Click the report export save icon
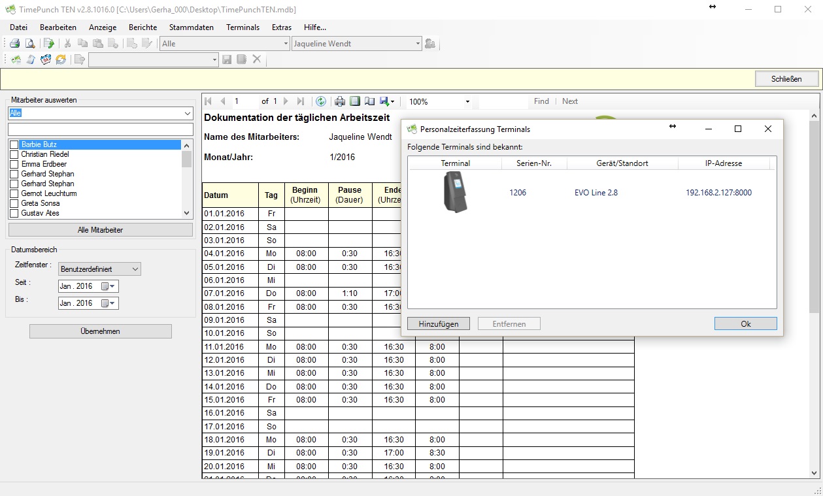 pyautogui.click(x=385, y=101)
